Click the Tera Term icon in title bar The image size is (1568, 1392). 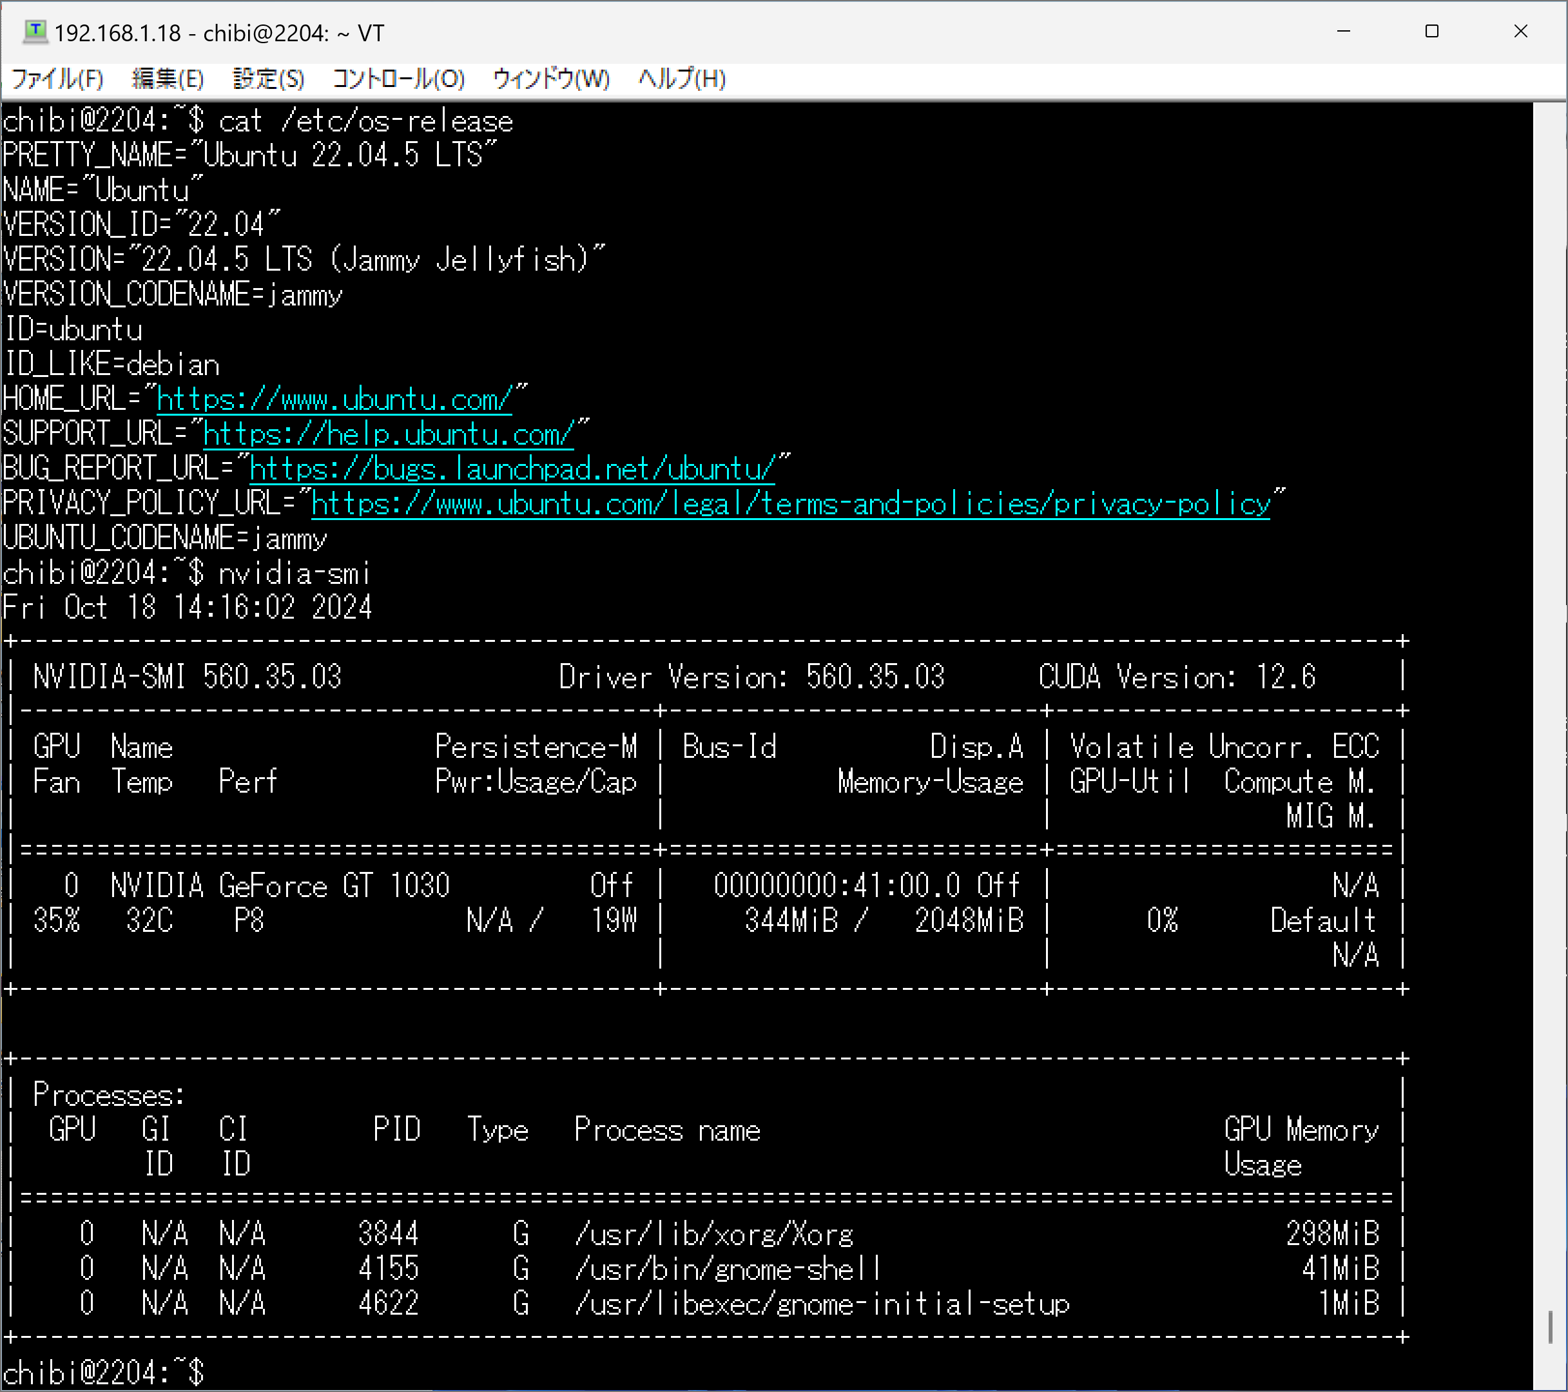(x=35, y=32)
